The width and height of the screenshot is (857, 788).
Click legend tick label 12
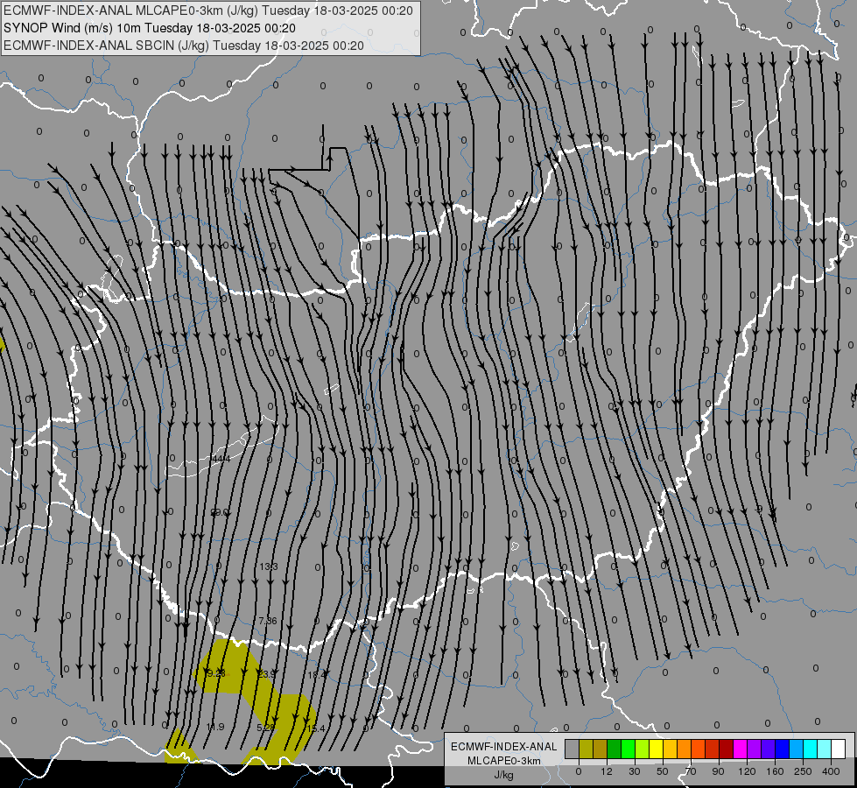click(x=606, y=771)
